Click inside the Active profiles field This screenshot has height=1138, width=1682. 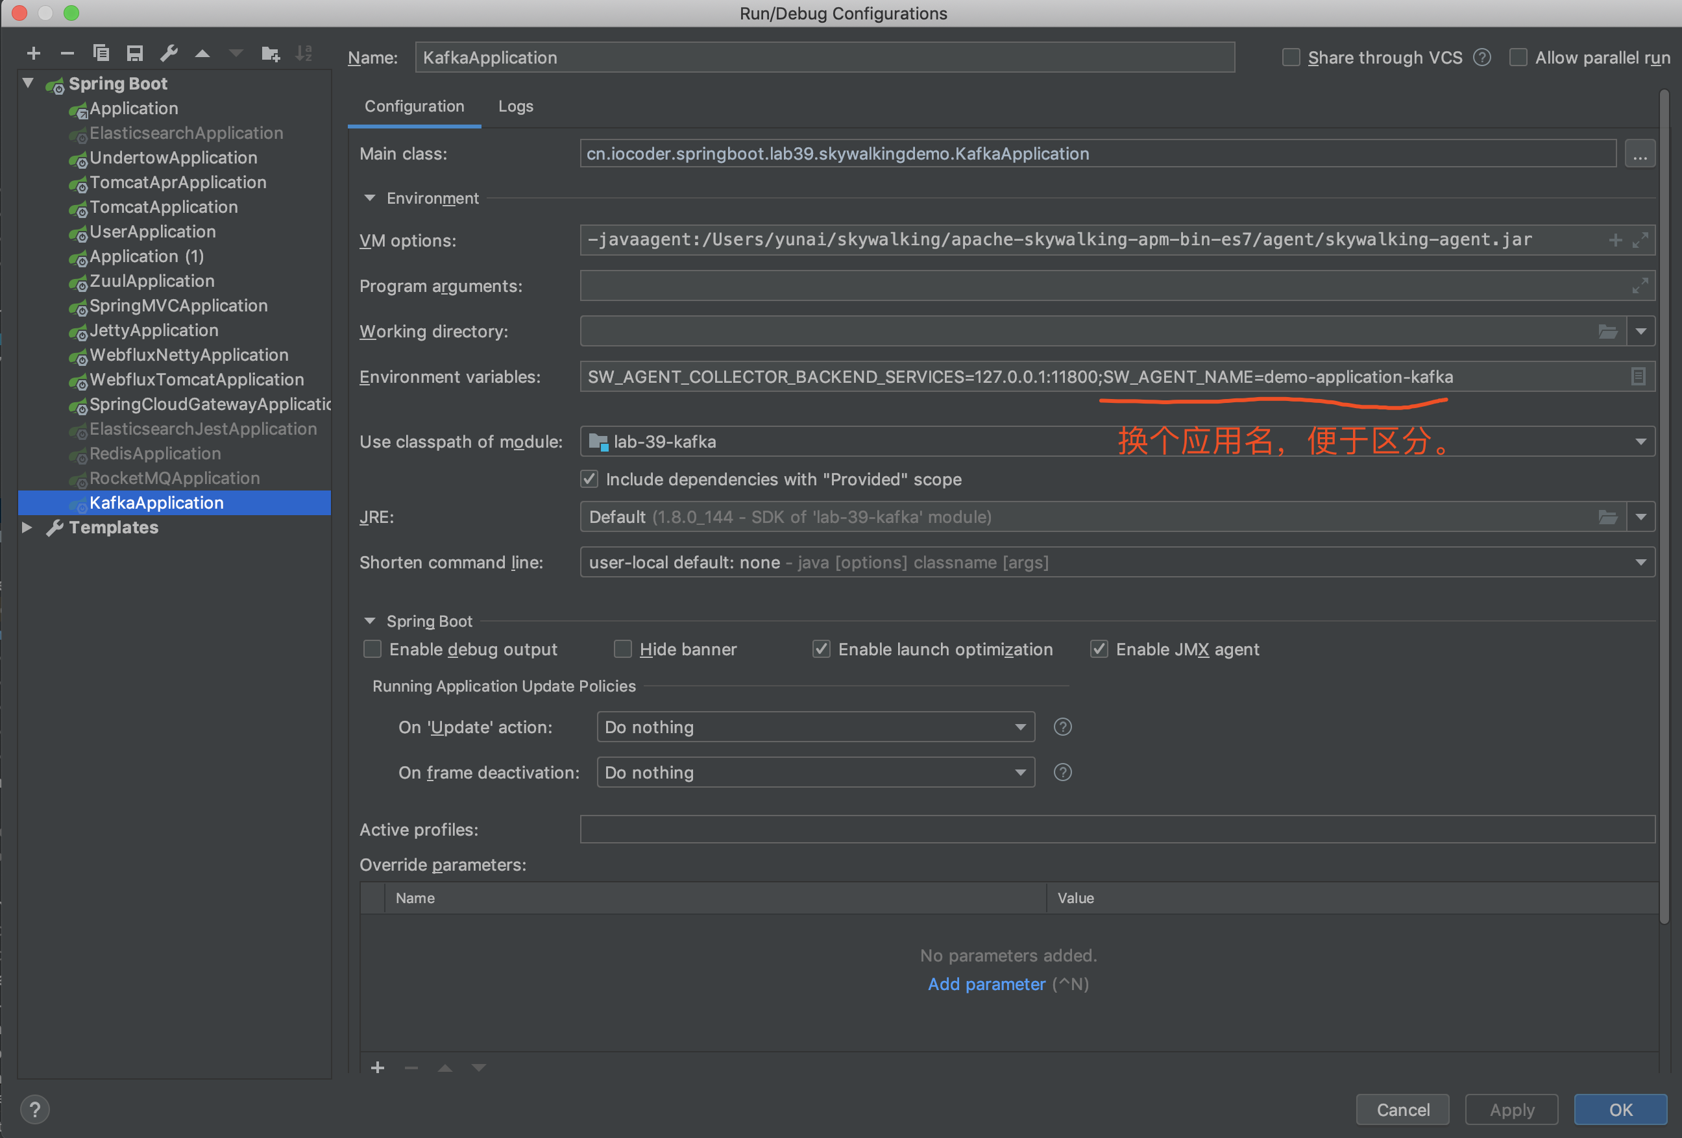pos(1116,830)
